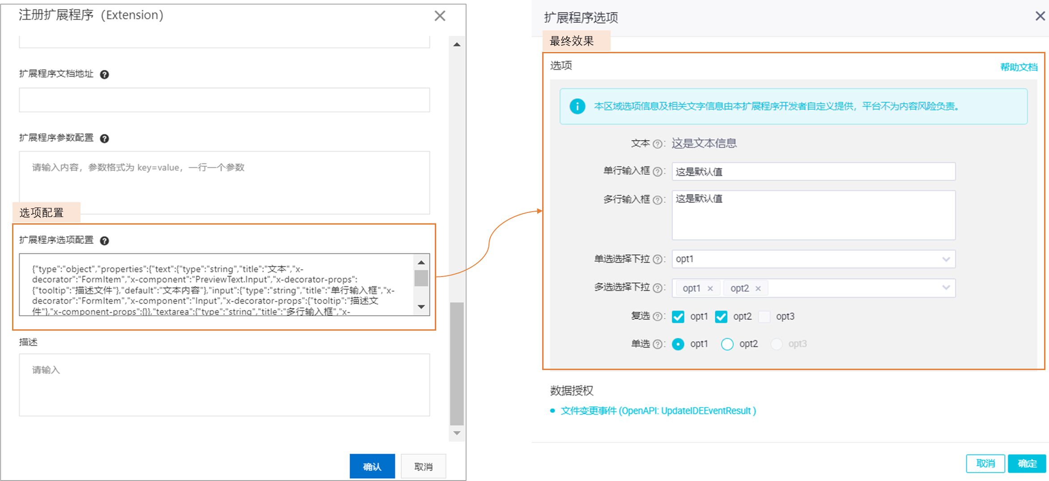Screen dimensions: 1049x481
Task: Click the 这是文本信息 text value
Action: click(704, 143)
